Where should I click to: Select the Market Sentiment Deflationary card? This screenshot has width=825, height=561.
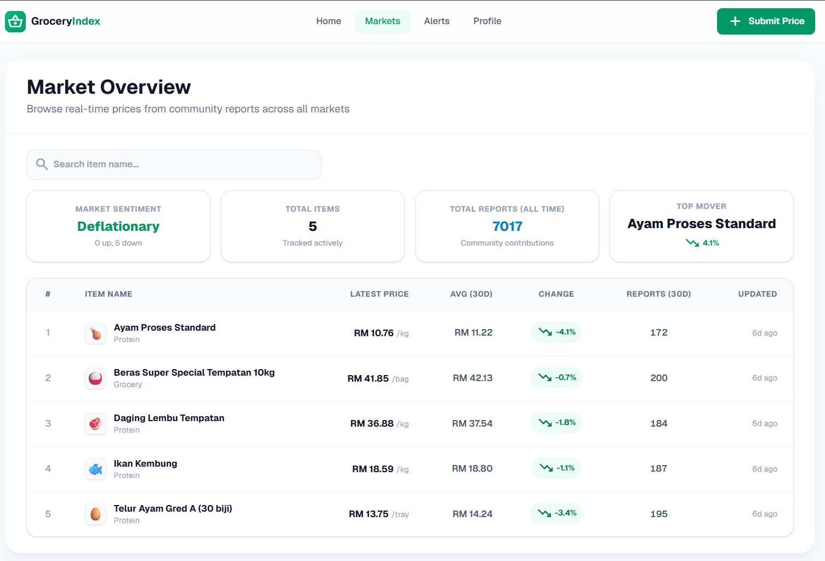118,226
